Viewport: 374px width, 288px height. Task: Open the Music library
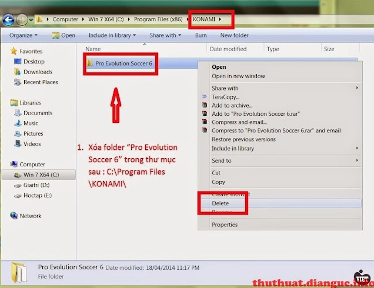[31, 123]
